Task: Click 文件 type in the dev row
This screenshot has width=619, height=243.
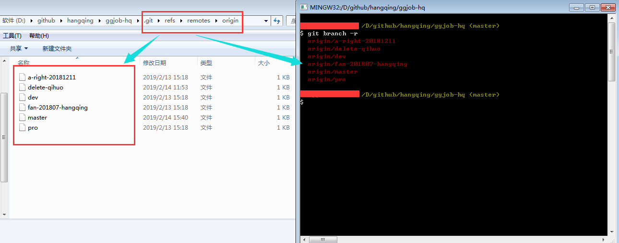Action: 206,97
